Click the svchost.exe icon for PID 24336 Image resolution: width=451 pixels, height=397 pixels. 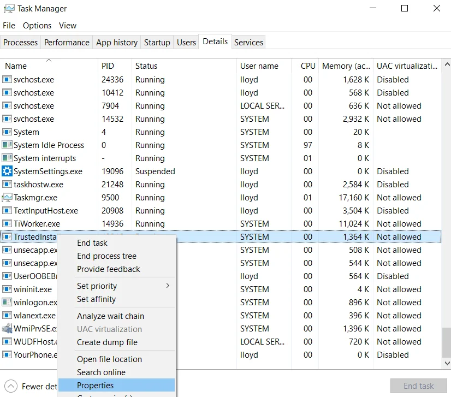7,79
